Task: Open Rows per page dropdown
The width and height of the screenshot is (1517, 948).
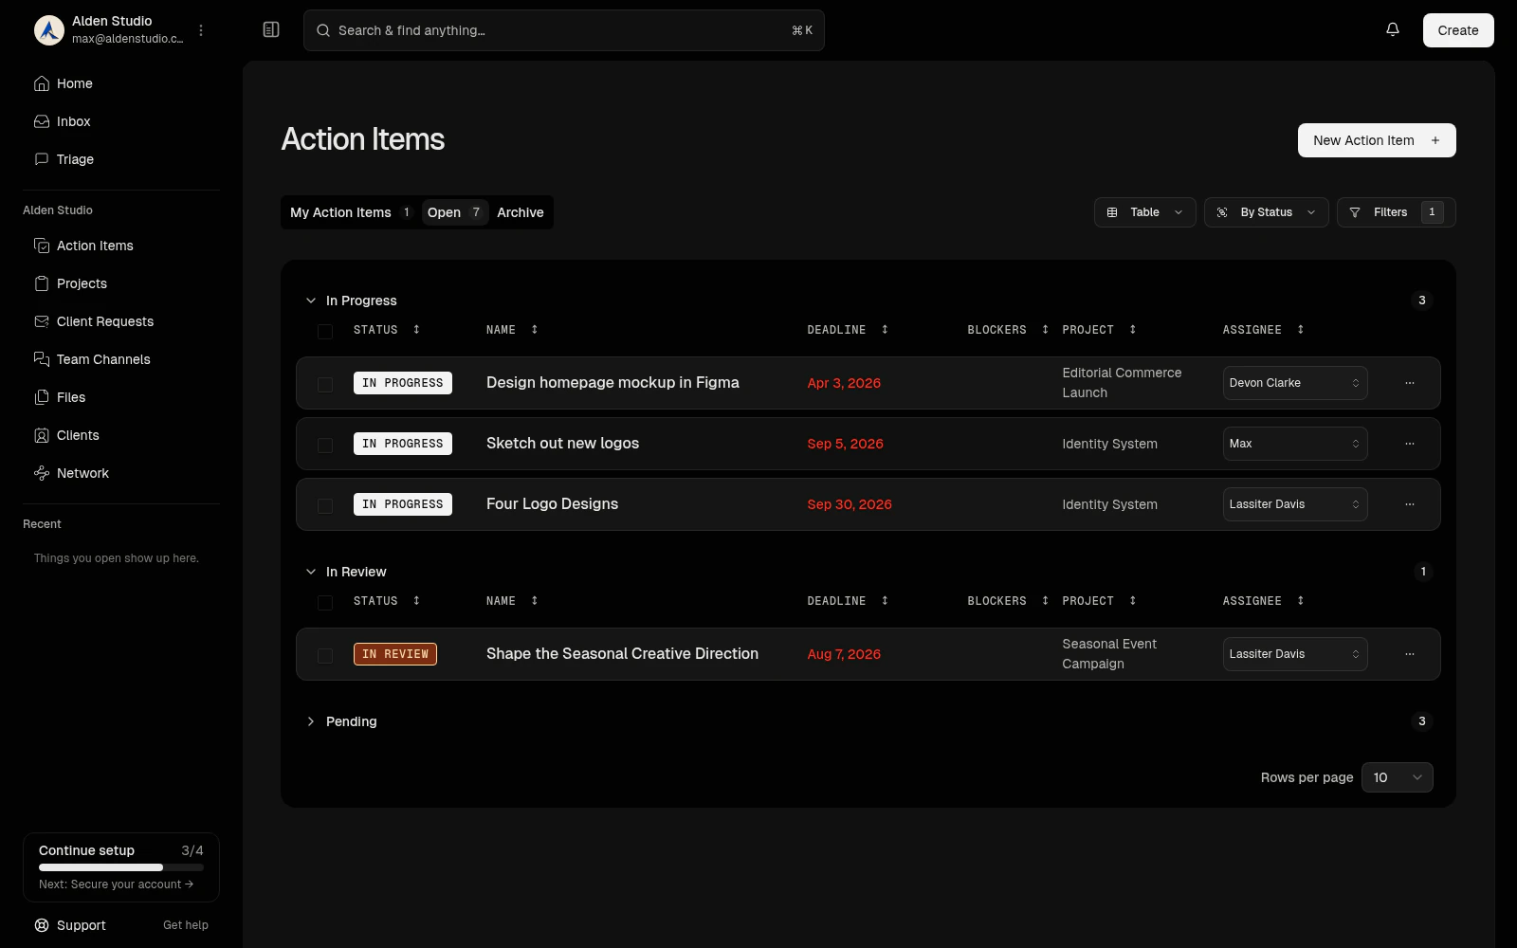Action: [1398, 777]
